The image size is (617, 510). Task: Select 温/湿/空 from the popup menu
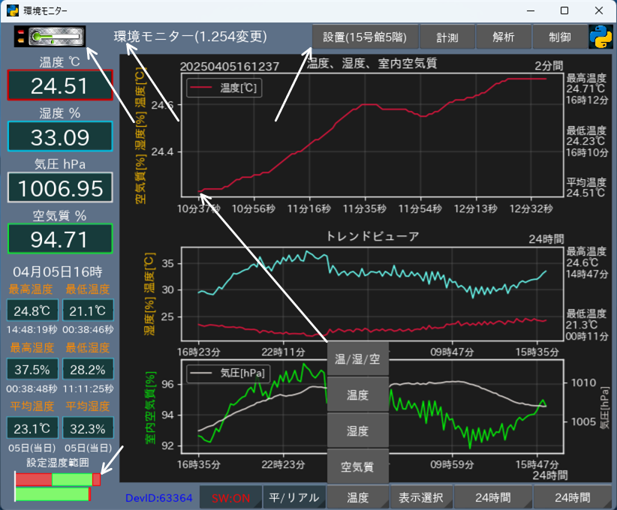click(358, 358)
